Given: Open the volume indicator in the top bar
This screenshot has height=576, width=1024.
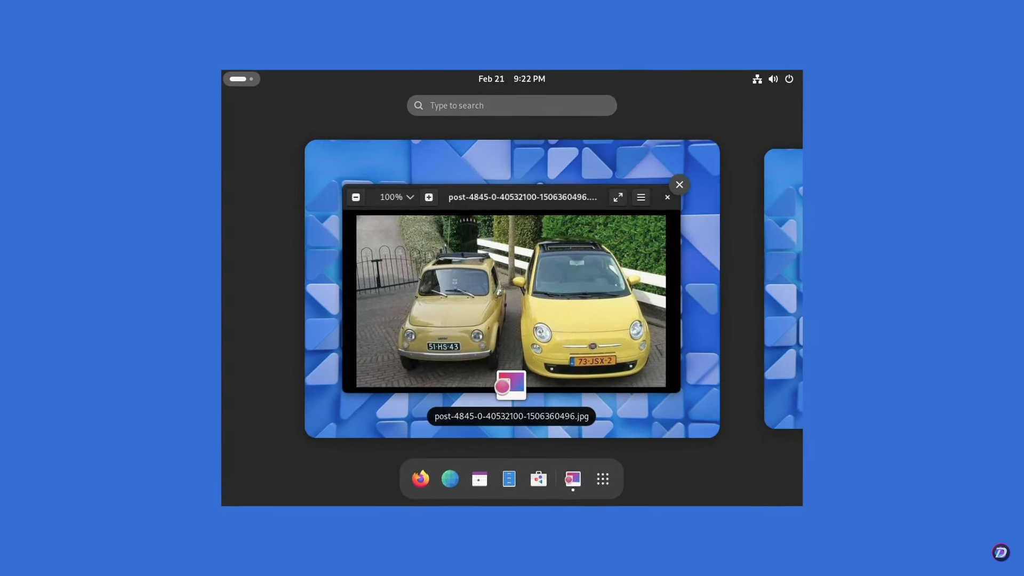Looking at the screenshot, I should 773,78.
